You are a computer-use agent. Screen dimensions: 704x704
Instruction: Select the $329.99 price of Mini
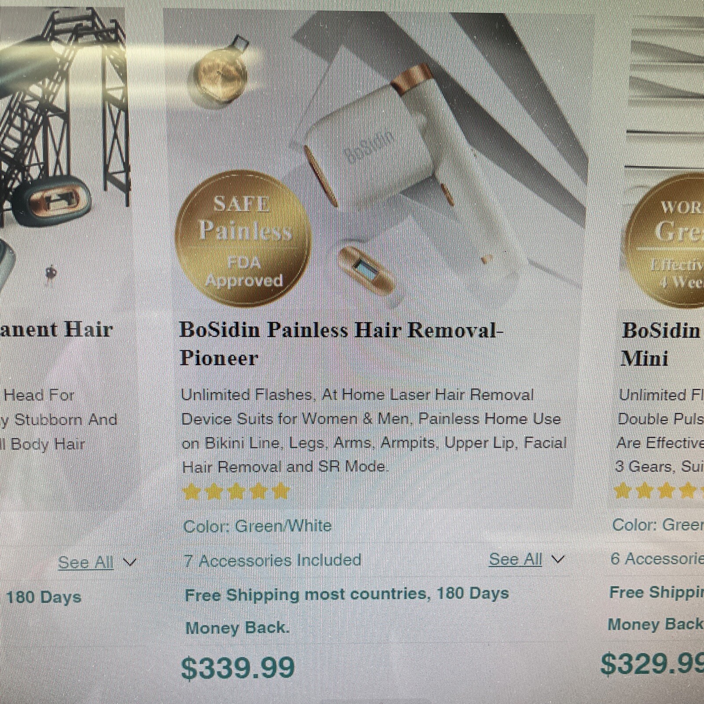pos(652,664)
